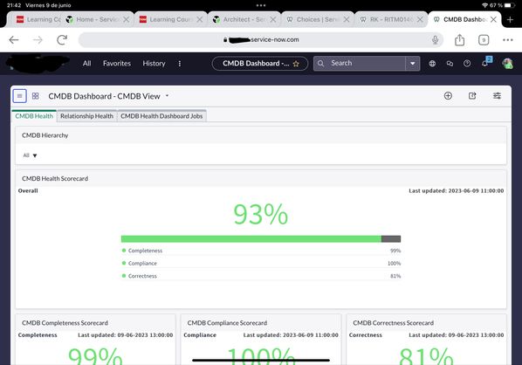This screenshot has width=522, height=365.
Task: Open the chat sidebar discussions icon
Action: pyautogui.click(x=450, y=63)
